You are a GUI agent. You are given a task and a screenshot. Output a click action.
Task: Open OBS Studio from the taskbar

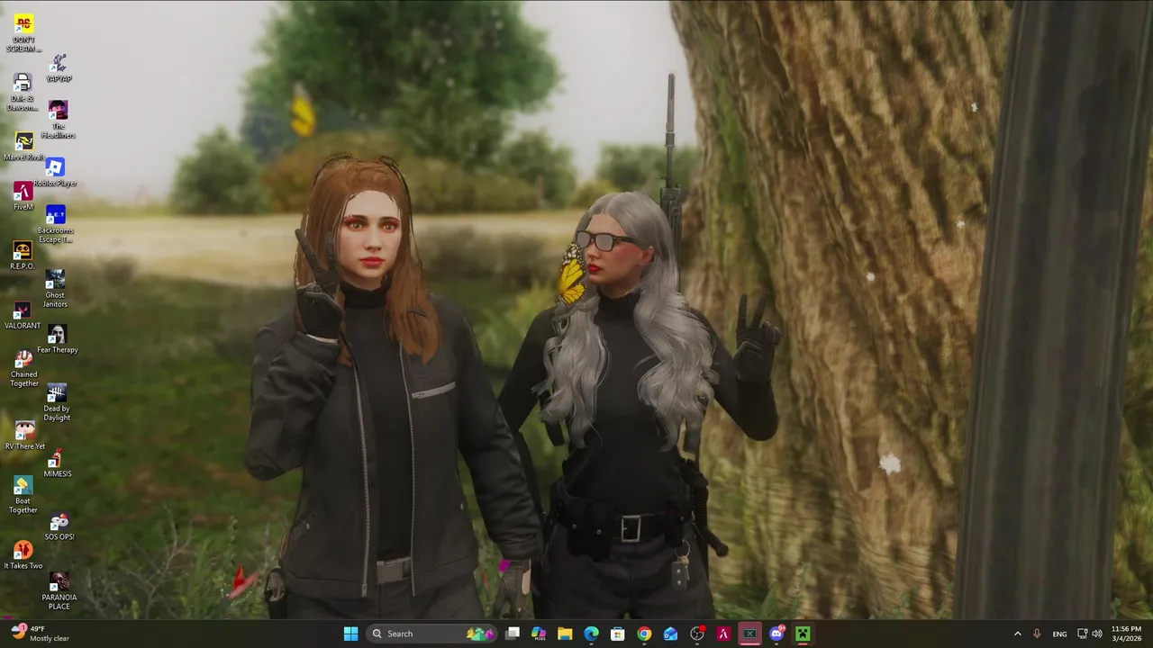point(697,634)
